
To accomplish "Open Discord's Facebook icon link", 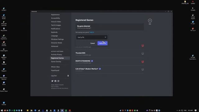I will tap(55, 81).
